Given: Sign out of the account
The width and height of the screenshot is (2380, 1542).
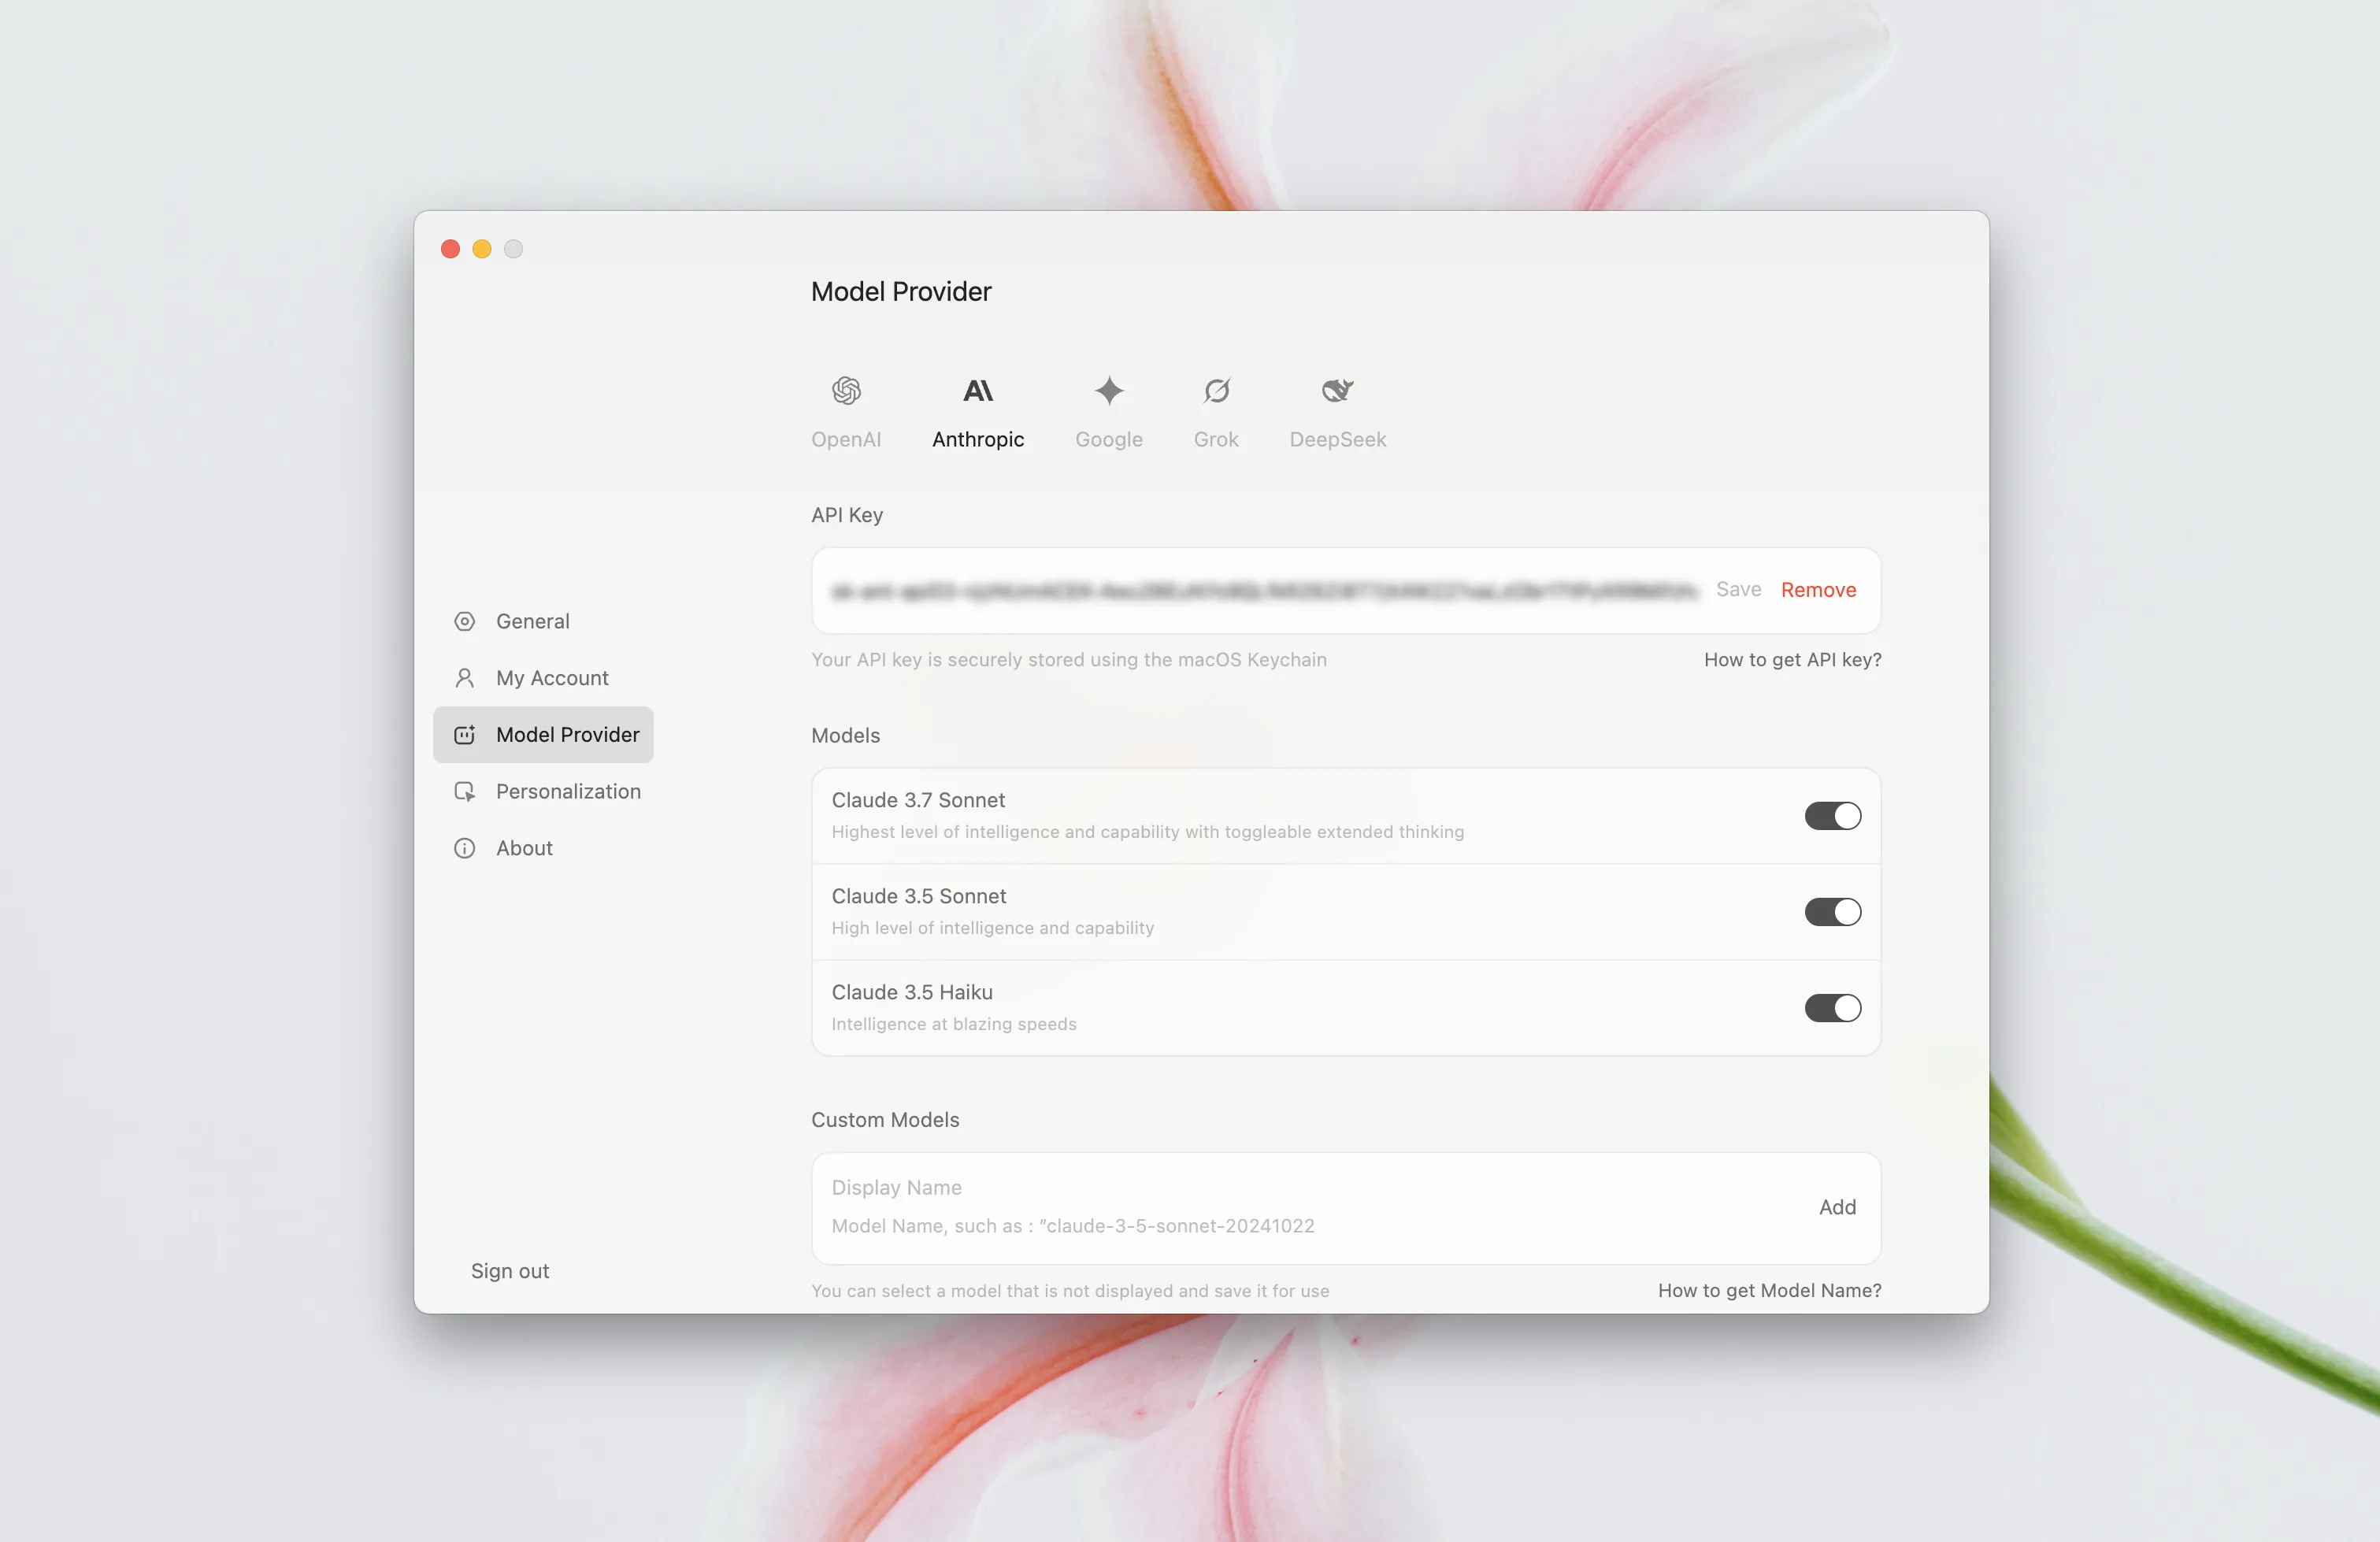Looking at the screenshot, I should tap(510, 1271).
